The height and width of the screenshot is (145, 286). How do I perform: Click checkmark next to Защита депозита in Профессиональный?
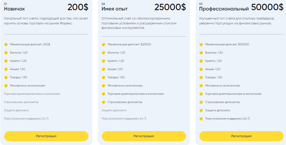point(201,111)
